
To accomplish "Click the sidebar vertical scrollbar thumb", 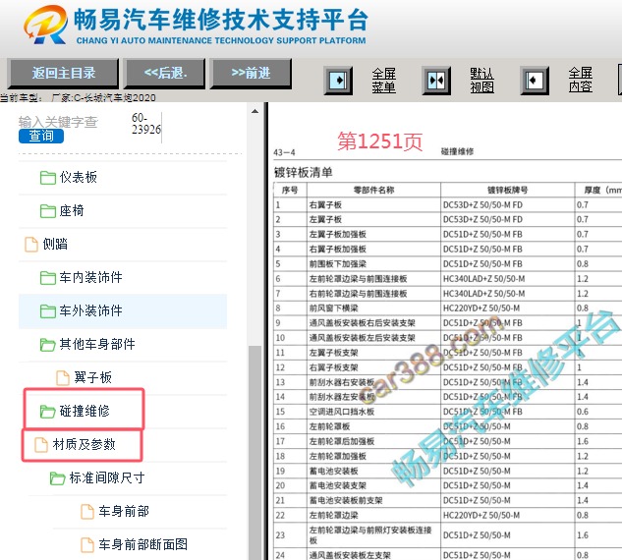I will (x=254, y=452).
